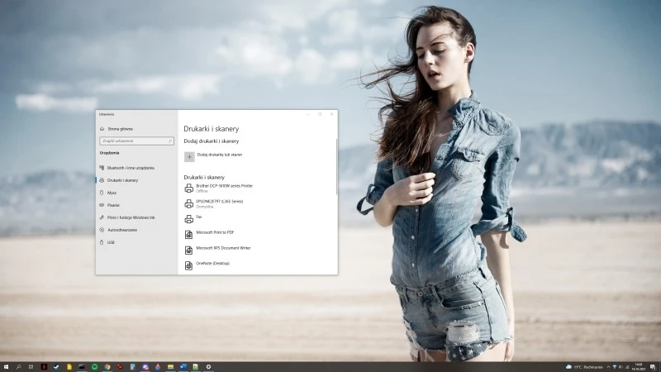Select 'OneNote (Desktop)' entry

tap(213, 264)
